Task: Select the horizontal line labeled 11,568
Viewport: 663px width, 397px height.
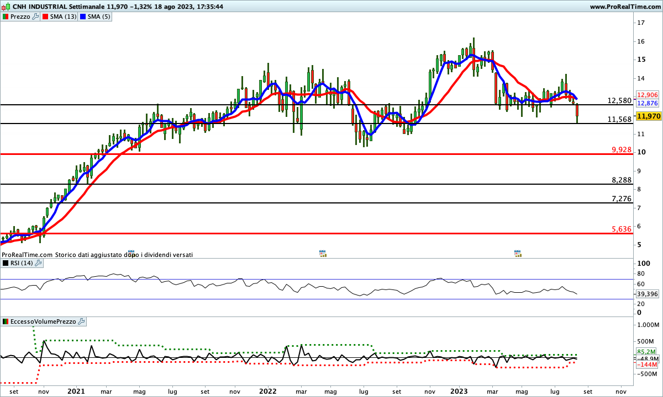Action: pos(315,124)
